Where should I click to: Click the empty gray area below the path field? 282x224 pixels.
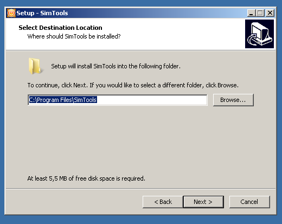click(x=141, y=139)
